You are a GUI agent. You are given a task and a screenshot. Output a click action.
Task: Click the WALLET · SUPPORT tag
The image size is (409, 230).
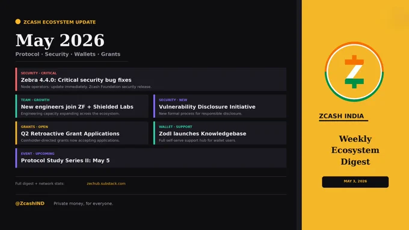(176, 127)
